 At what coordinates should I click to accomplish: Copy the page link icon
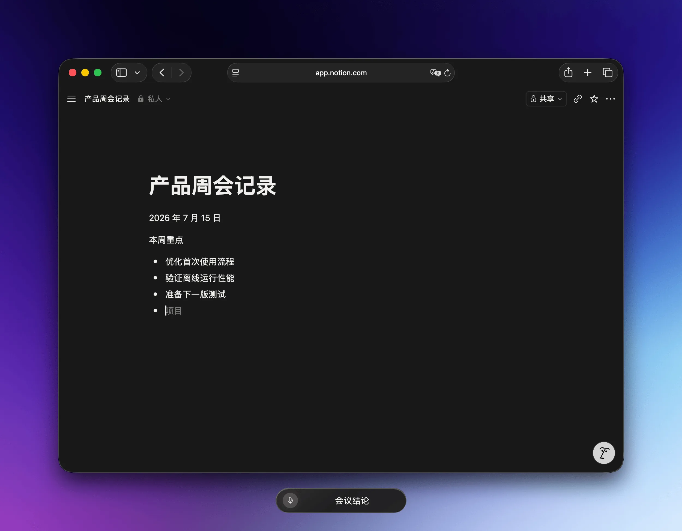click(x=578, y=99)
